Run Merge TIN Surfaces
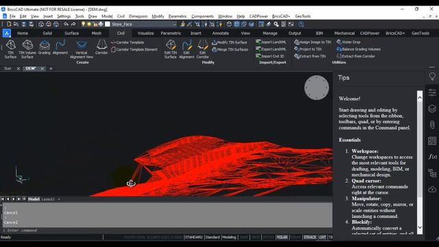439x247 pixels. click(x=230, y=49)
